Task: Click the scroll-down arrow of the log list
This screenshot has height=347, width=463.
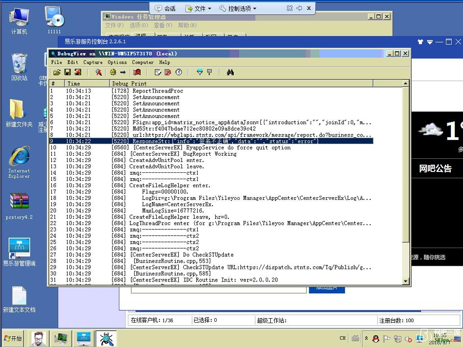Action: click(x=405, y=281)
